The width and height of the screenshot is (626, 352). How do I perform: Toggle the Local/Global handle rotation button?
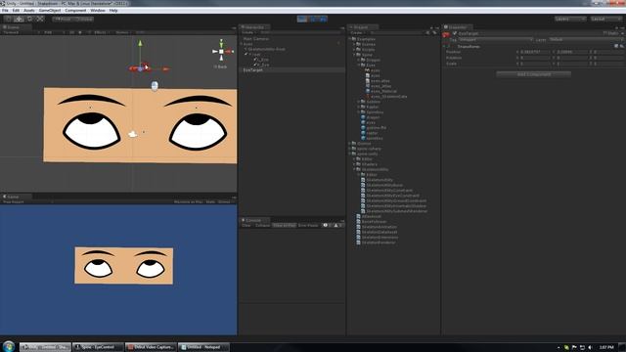pos(84,19)
